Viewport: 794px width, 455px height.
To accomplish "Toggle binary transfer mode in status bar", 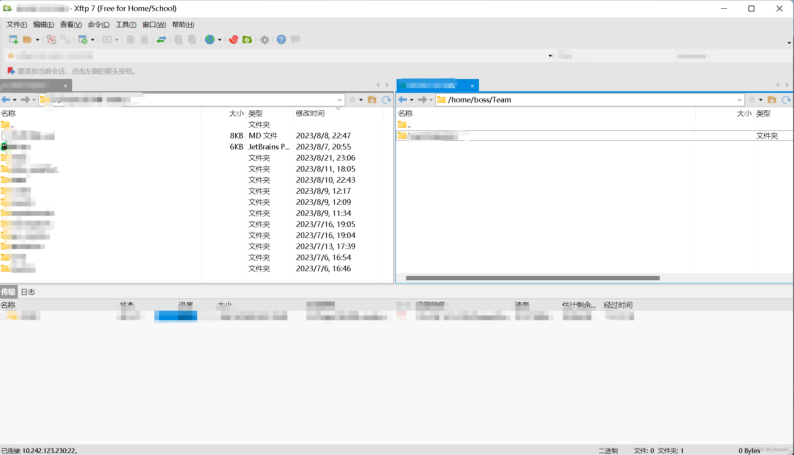I will point(608,450).
